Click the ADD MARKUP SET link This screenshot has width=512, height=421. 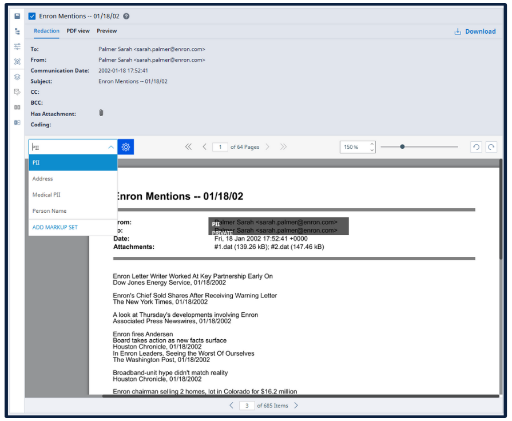coord(55,228)
